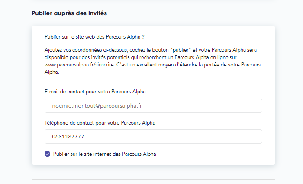Click the question Publier sur le site web des Parcours Alpha ?
Image resolution: width=303 pixels, height=184 pixels.
point(94,37)
